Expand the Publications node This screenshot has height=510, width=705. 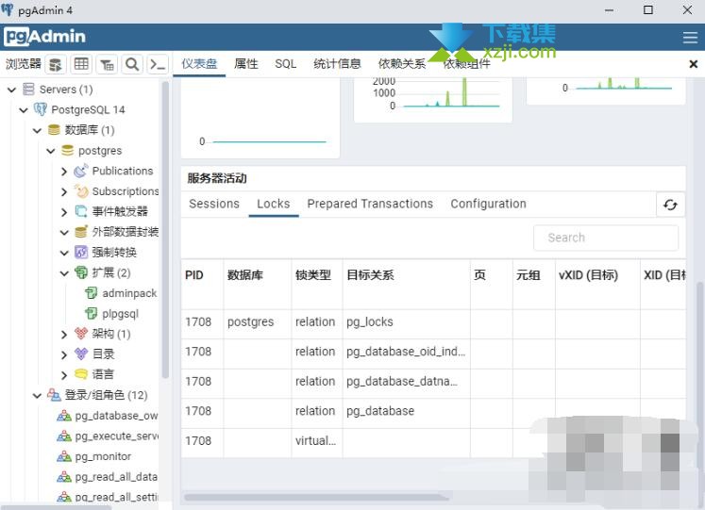coord(64,172)
